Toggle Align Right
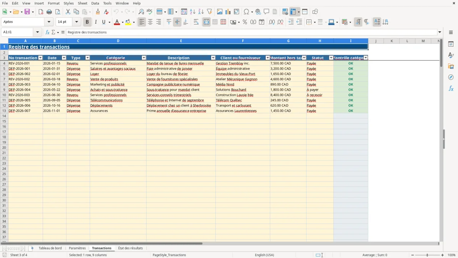Screen dimensions: 458x258 pyautogui.click(x=158, y=22)
